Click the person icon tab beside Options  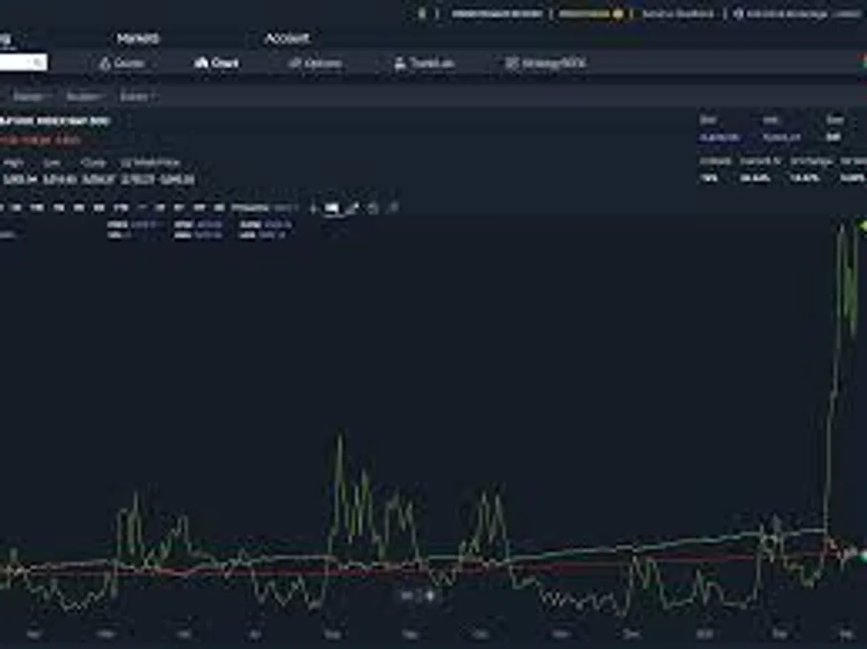click(x=400, y=64)
